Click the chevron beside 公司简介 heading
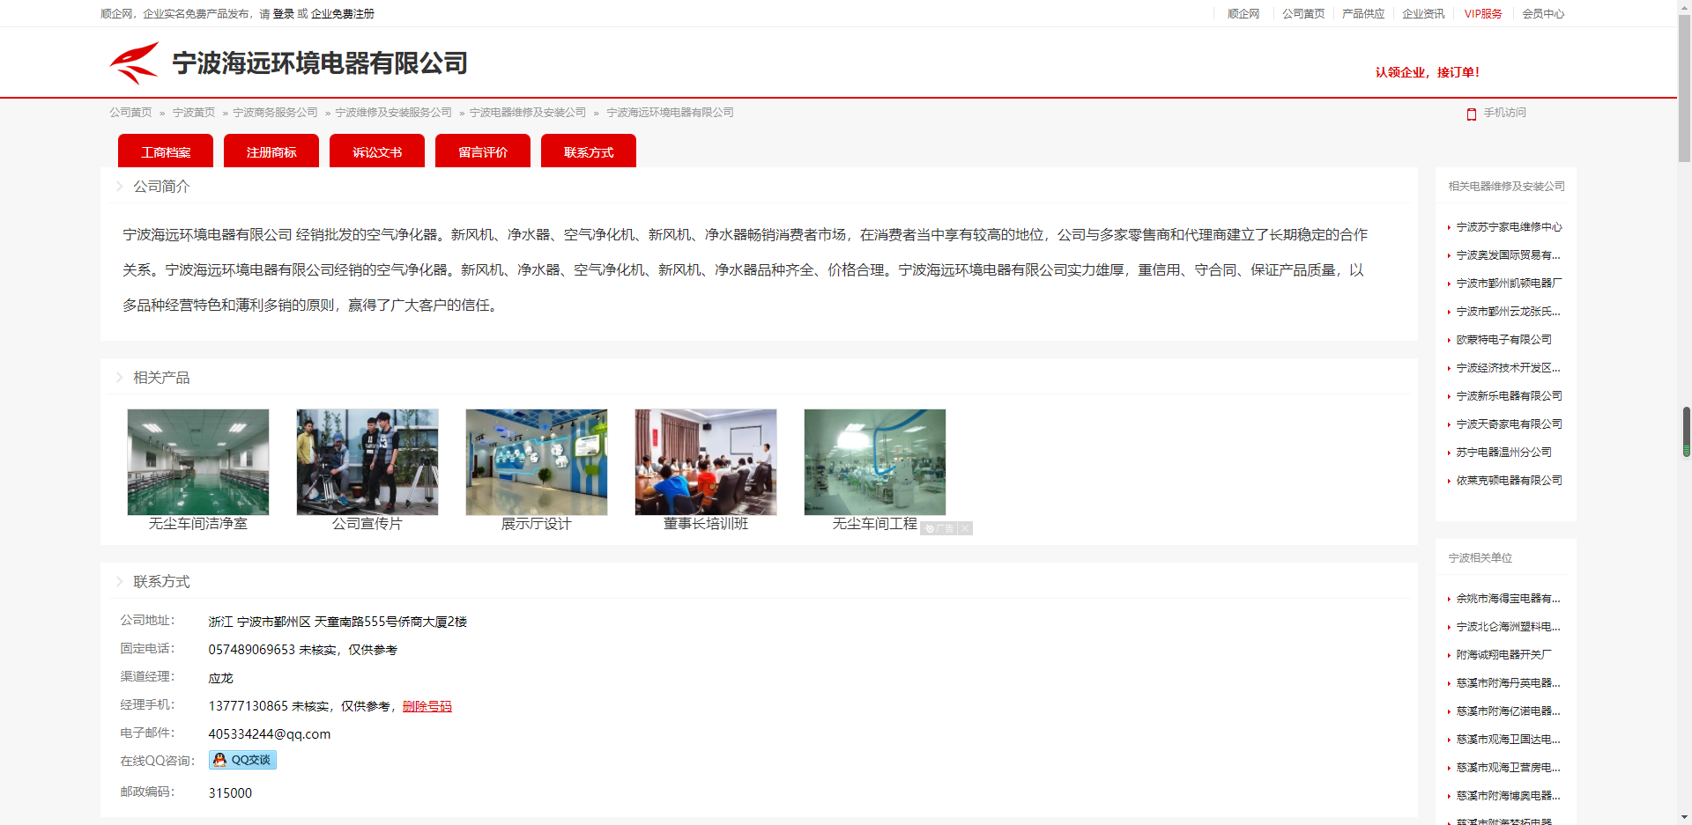This screenshot has height=825, width=1692. (119, 187)
